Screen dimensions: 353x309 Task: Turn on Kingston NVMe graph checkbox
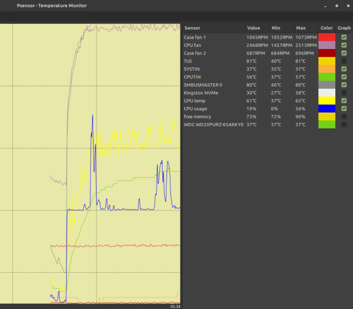tap(344, 93)
